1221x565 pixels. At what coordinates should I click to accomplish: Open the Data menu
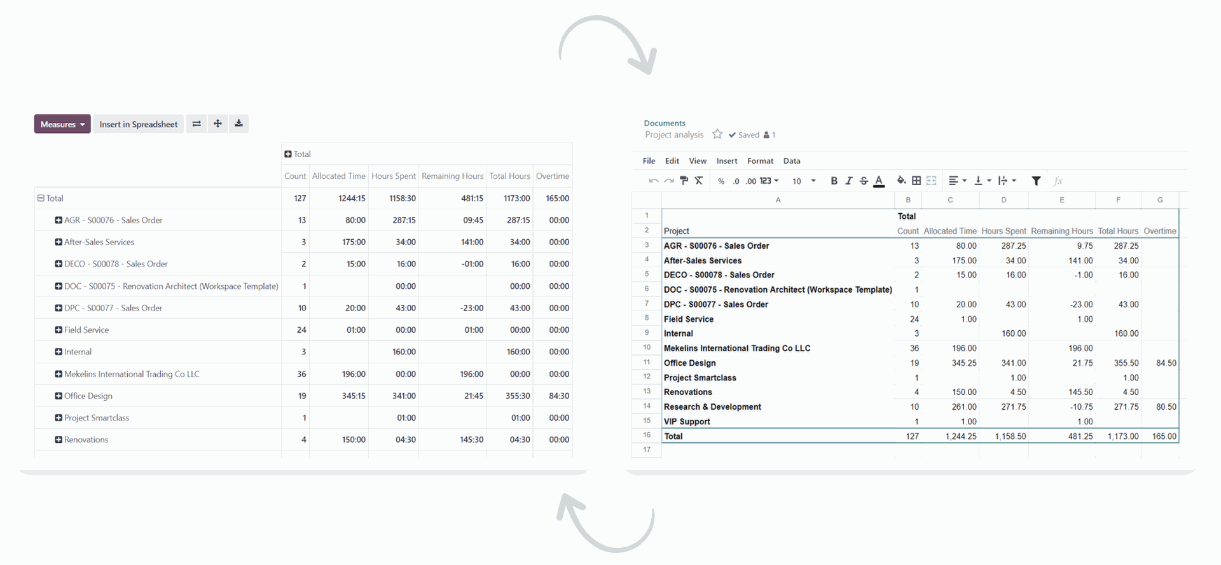click(x=791, y=161)
